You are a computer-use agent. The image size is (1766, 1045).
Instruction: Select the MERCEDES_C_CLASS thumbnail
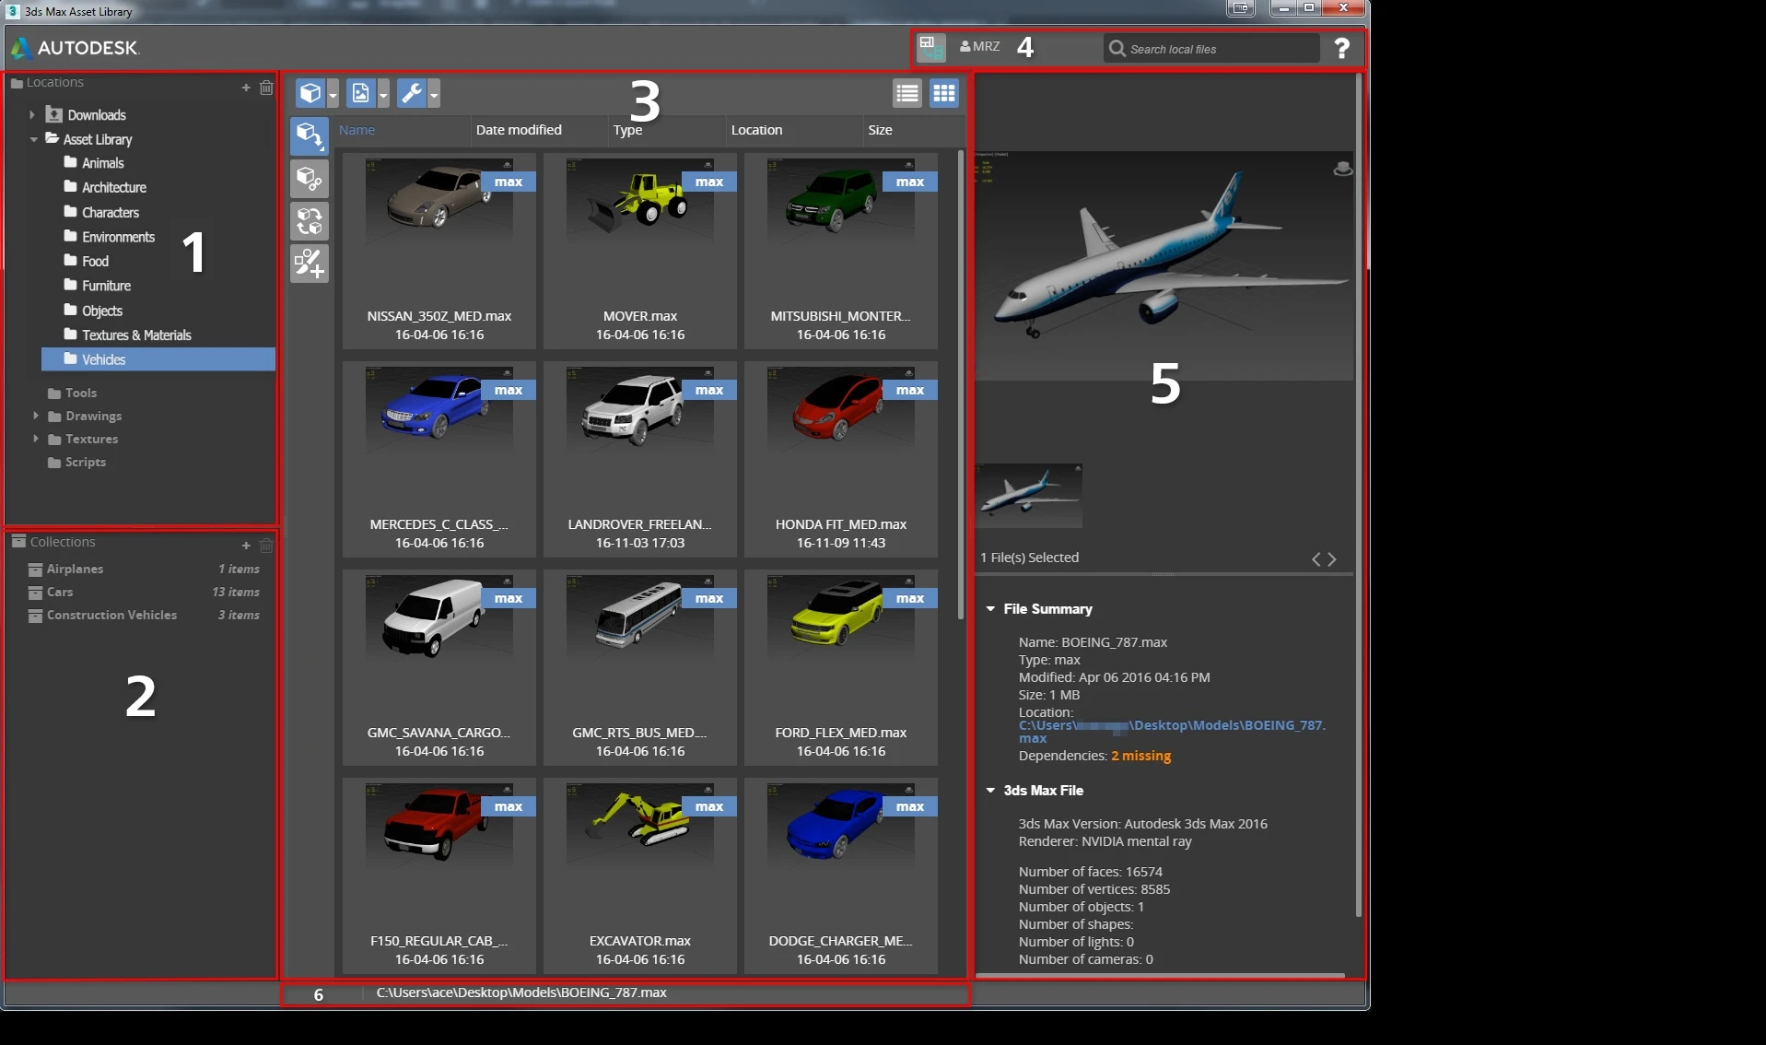(439, 459)
